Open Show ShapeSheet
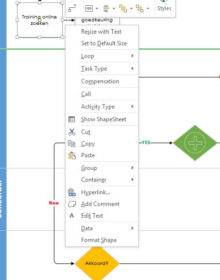220x280 pixels. point(102,119)
